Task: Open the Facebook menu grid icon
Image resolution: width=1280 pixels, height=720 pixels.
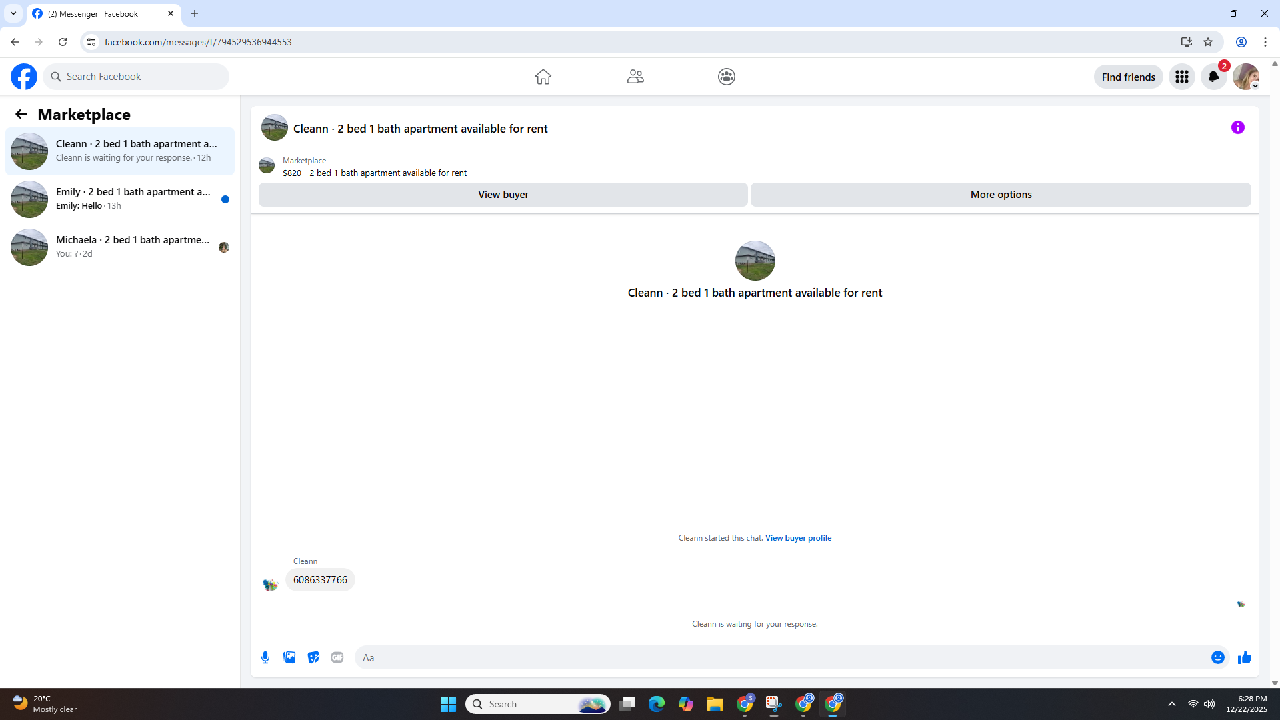Action: pos(1181,77)
